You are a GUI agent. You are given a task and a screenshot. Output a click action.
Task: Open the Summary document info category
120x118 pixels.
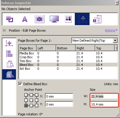coord(97,19)
